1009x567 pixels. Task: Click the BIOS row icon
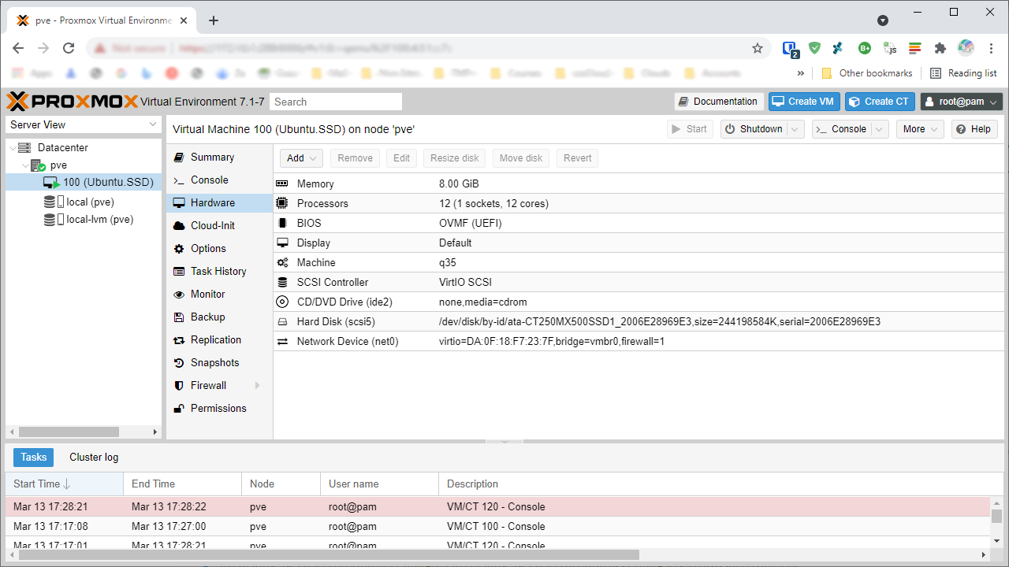pyautogui.click(x=282, y=223)
